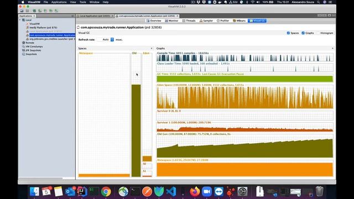
Task: Open the Apple menu
Action: click(23, 2)
